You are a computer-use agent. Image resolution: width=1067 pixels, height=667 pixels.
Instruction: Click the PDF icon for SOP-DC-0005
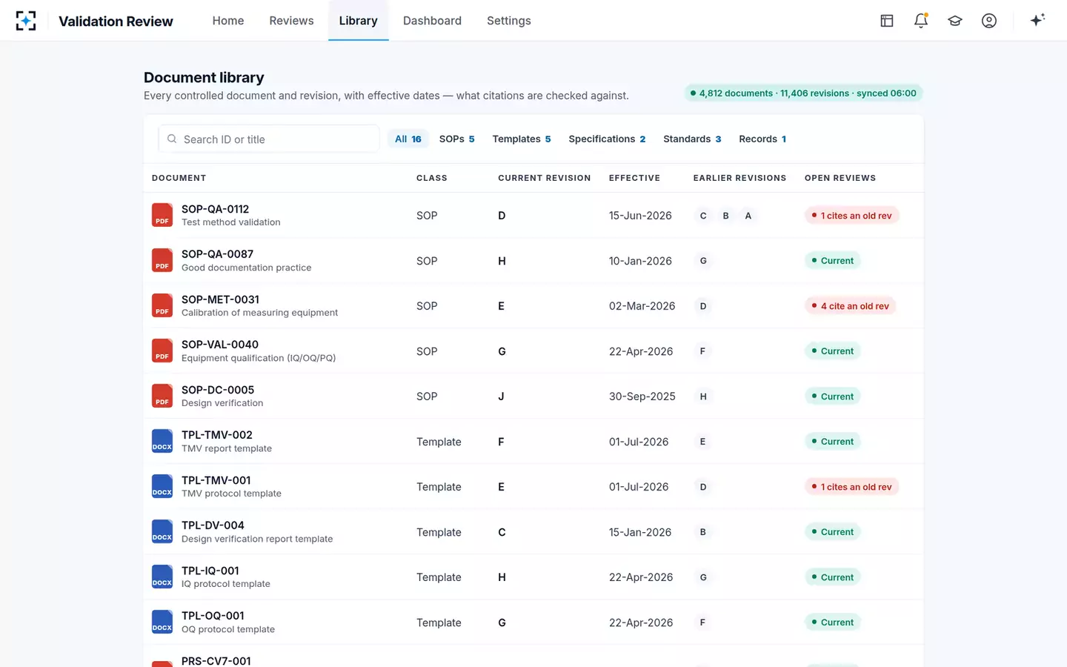[162, 396]
